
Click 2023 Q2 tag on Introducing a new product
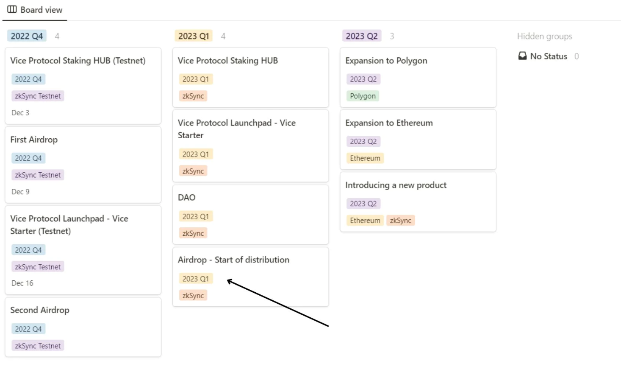coord(363,204)
